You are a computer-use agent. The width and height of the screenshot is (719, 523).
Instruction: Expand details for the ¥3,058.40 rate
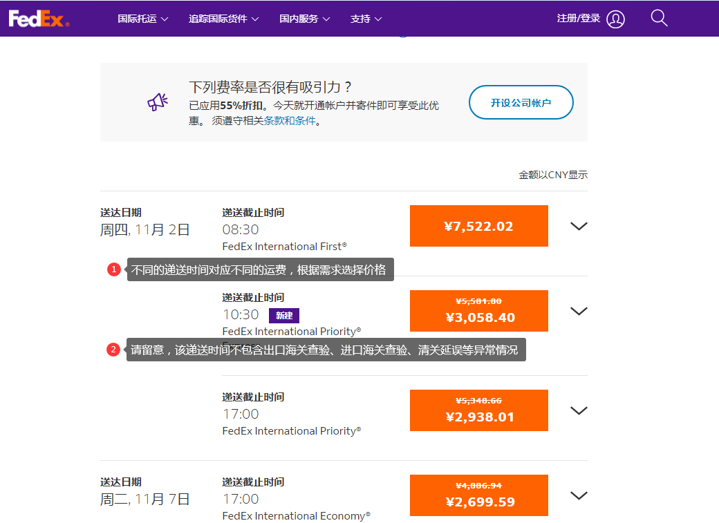pos(578,311)
